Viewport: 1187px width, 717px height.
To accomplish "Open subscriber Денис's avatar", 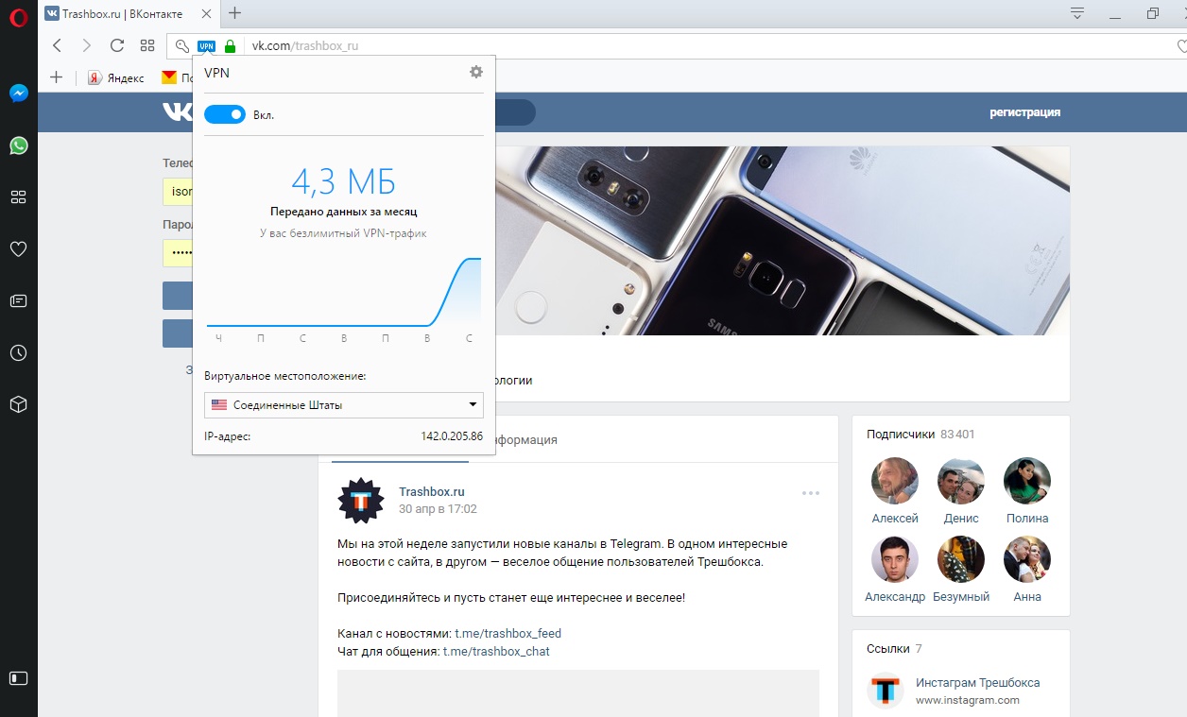I will [961, 482].
